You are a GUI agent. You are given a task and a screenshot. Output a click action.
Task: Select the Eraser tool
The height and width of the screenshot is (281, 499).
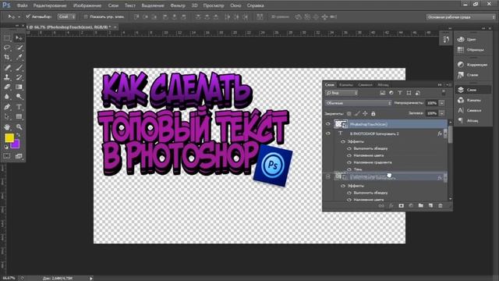pyautogui.click(x=7, y=87)
